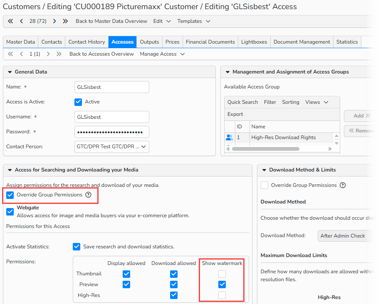Screen dimensions: 378x304
Task: Open the Views dropdown in Access Group list
Action: (317, 102)
